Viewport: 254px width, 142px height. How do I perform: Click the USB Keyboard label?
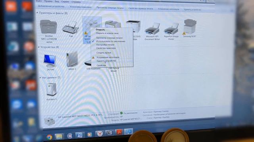[93, 69]
